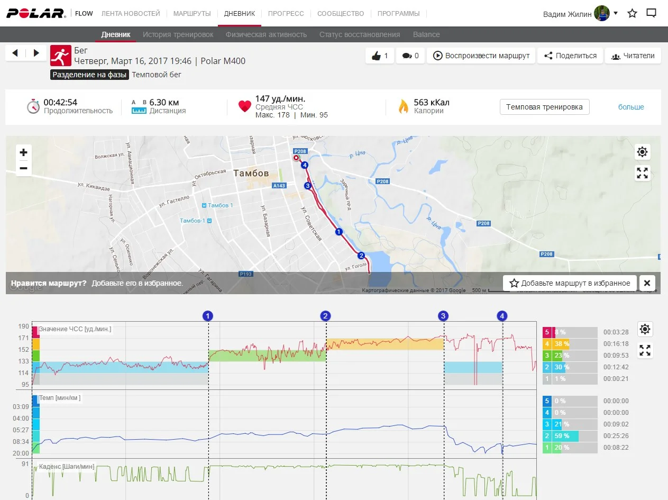Select lap marker 2 above the chart
This screenshot has height=500, width=668.
pyautogui.click(x=325, y=316)
